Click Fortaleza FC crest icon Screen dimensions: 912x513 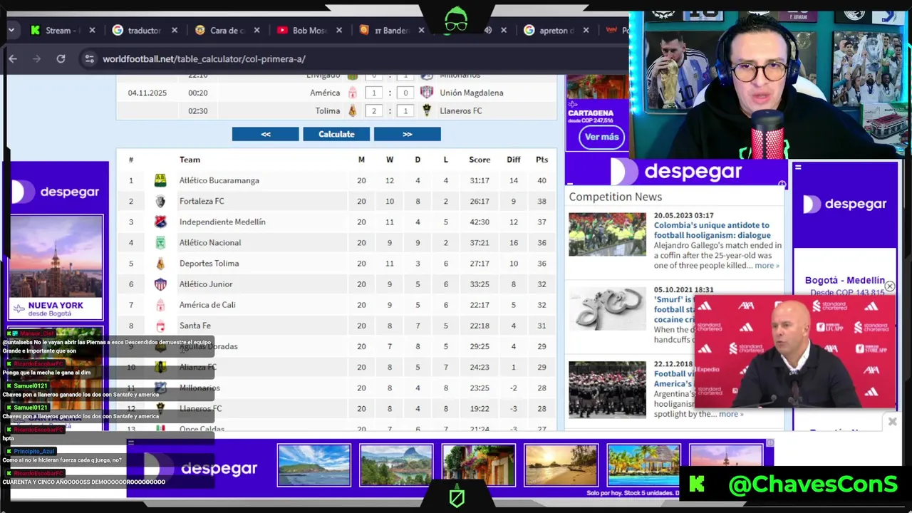pyautogui.click(x=160, y=201)
